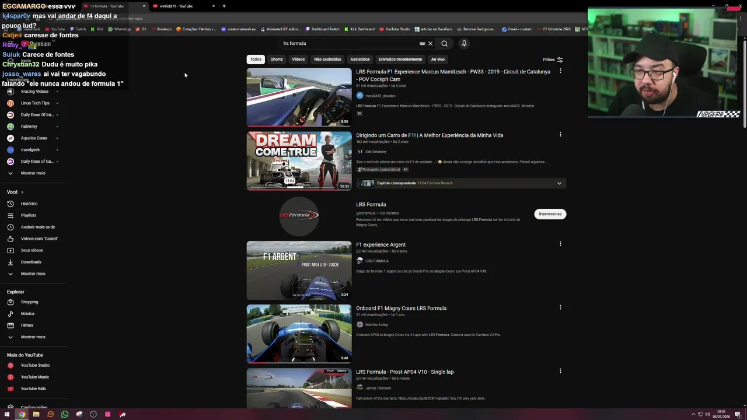Open FailArmy subscription
This screenshot has height=420, width=747.
(29, 127)
